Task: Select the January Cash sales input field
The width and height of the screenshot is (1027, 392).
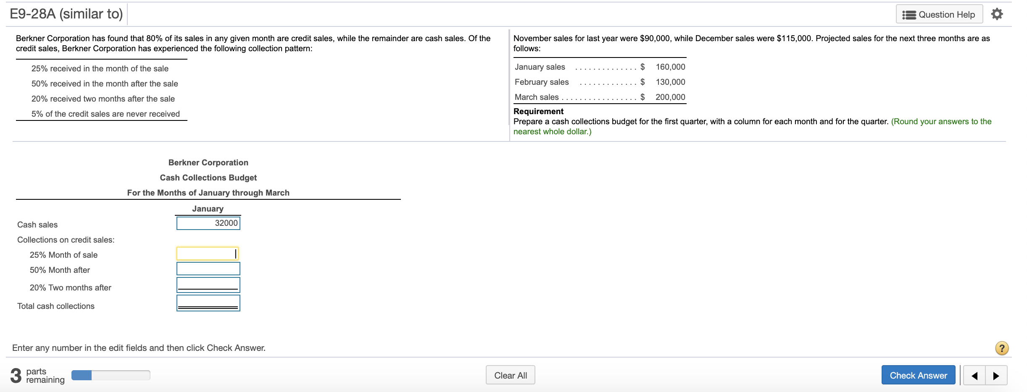Action: click(208, 223)
